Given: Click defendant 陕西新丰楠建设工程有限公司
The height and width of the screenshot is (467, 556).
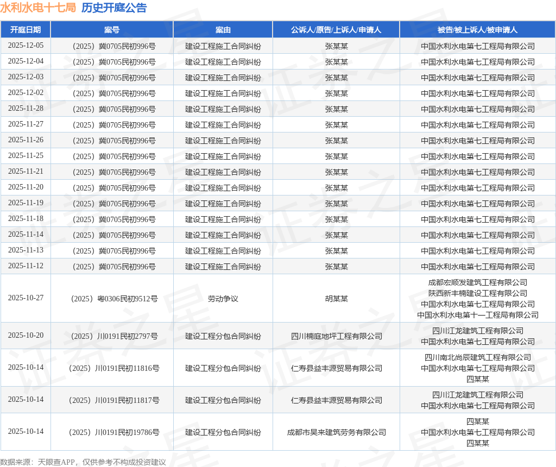Looking at the screenshot, I should click(x=478, y=293).
